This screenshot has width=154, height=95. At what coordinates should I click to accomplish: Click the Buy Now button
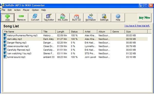[145, 18]
